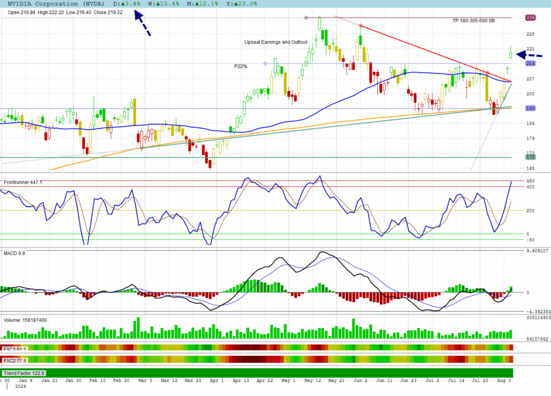
Task: Click the 228 price axis label
Action: 530,34
